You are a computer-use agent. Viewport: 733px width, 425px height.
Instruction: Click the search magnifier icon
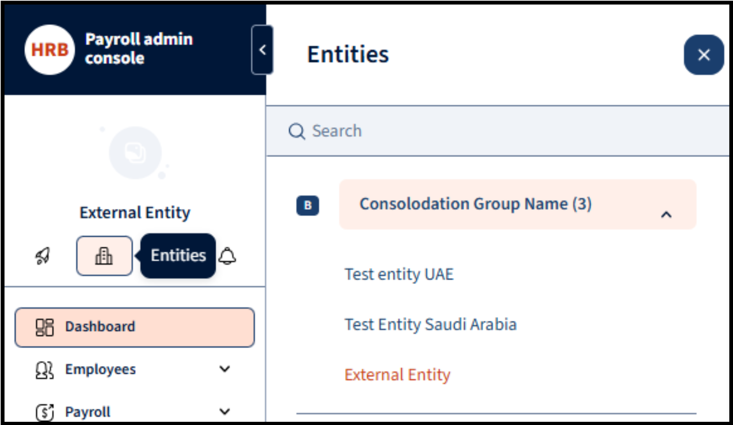click(x=297, y=131)
